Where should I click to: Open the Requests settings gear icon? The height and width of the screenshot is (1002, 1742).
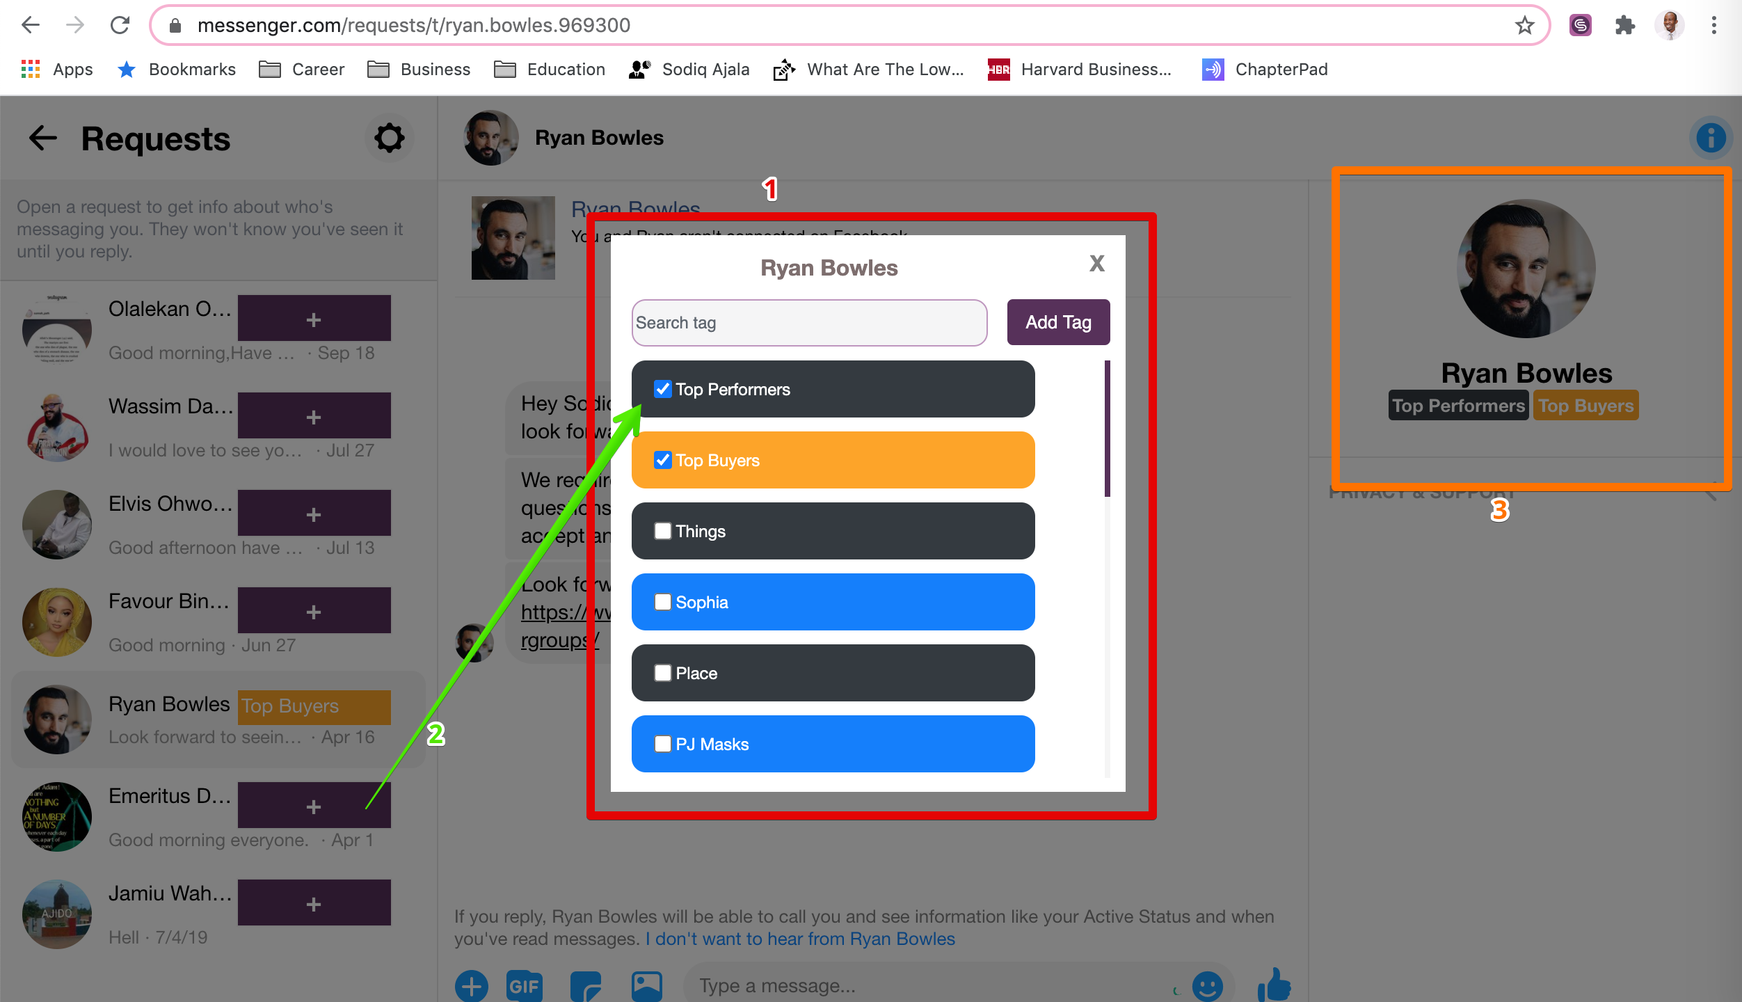click(389, 138)
